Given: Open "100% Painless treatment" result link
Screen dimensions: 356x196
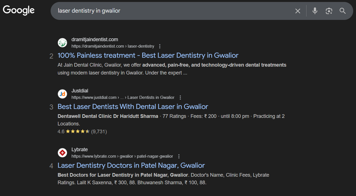Looking at the screenshot, I should click(x=148, y=55).
